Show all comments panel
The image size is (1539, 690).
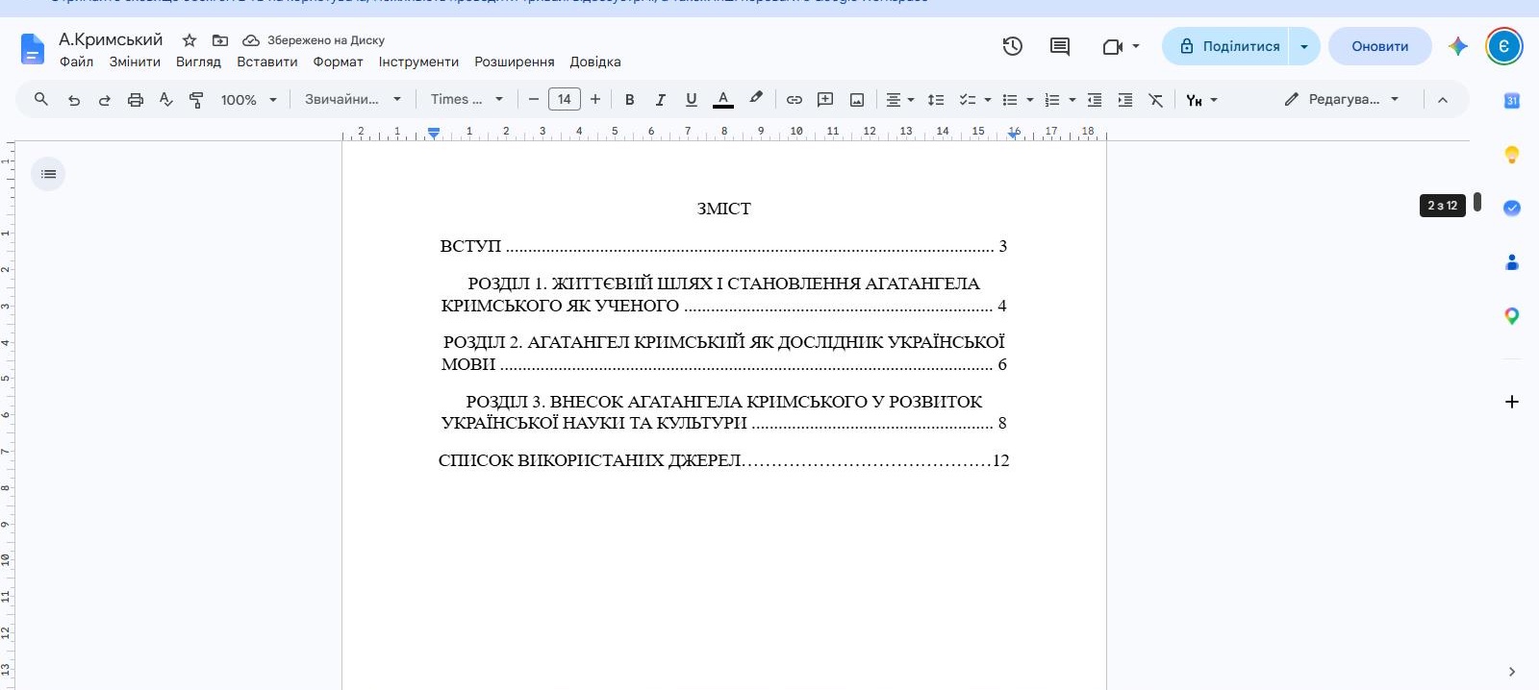tap(1060, 46)
